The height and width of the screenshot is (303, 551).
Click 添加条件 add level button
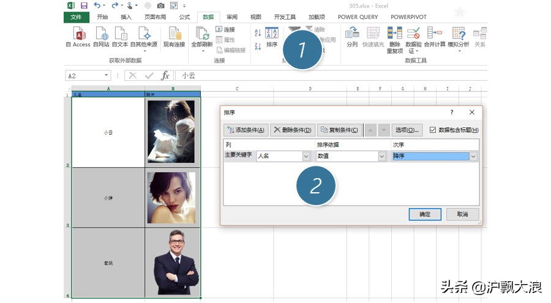point(246,130)
